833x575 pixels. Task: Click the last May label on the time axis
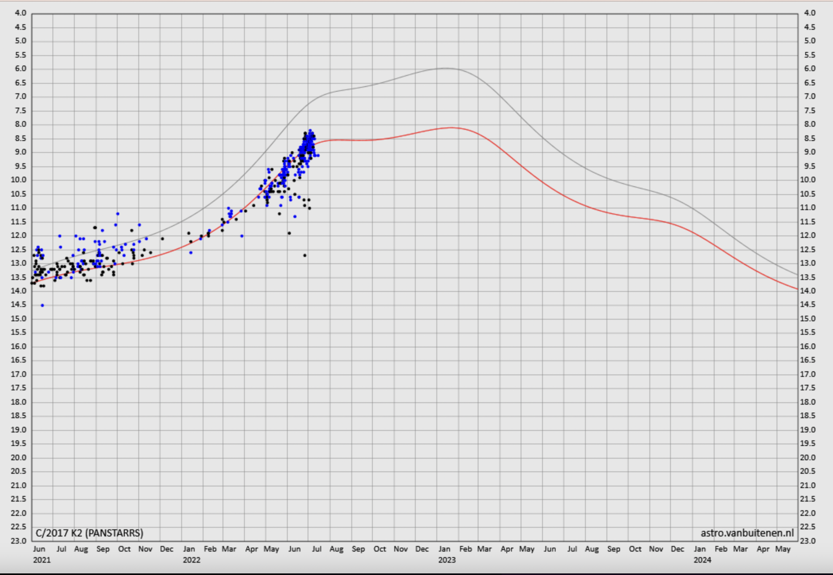click(x=783, y=549)
